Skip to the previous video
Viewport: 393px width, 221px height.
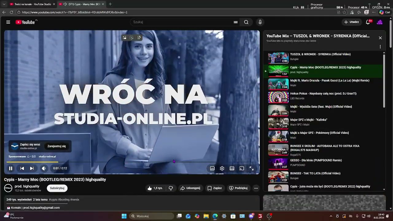[22, 168]
